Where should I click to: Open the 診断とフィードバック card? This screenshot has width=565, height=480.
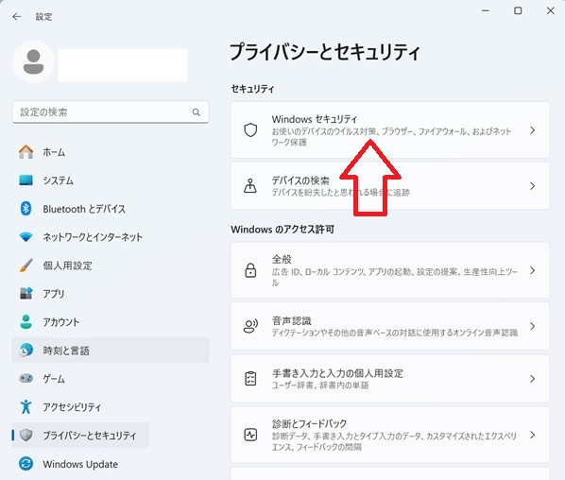click(390, 435)
